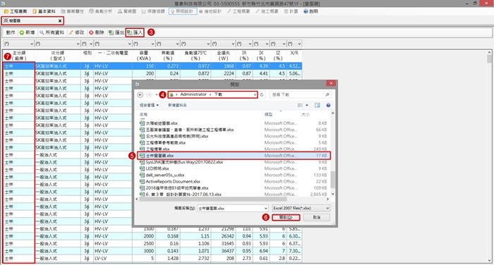The height and width of the screenshot is (265, 494).
Task: Close the 變壓器 tab with its X
Action: pos(60,20)
